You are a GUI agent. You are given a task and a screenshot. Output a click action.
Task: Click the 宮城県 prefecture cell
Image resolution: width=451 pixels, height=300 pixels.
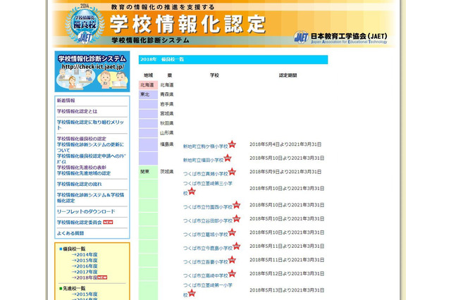[167, 113]
